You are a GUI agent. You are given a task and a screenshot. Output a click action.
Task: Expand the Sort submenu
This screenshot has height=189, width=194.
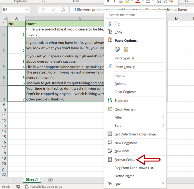click(163, 125)
